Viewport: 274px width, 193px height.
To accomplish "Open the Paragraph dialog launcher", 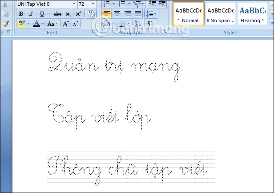I will click(165, 33).
